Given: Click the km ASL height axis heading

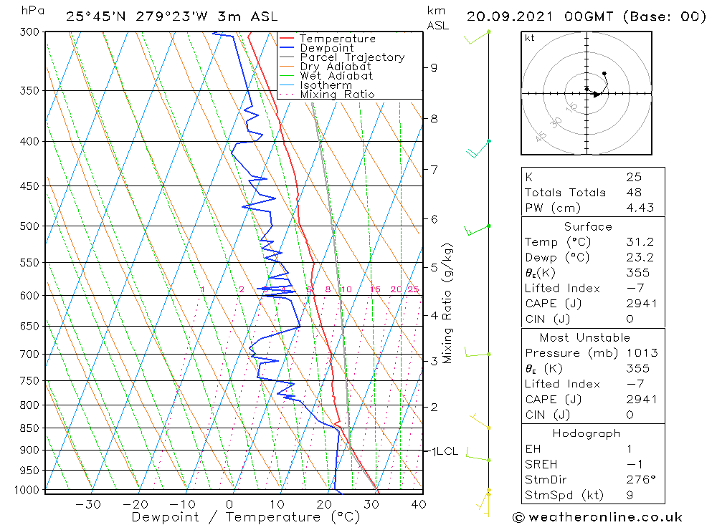Looking at the screenshot, I should tap(437, 18).
